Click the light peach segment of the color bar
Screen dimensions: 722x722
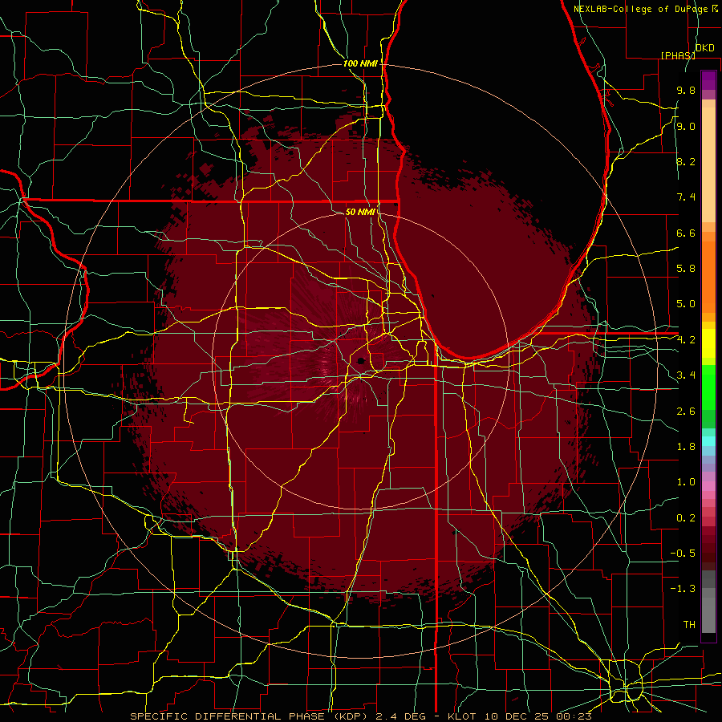(x=708, y=164)
